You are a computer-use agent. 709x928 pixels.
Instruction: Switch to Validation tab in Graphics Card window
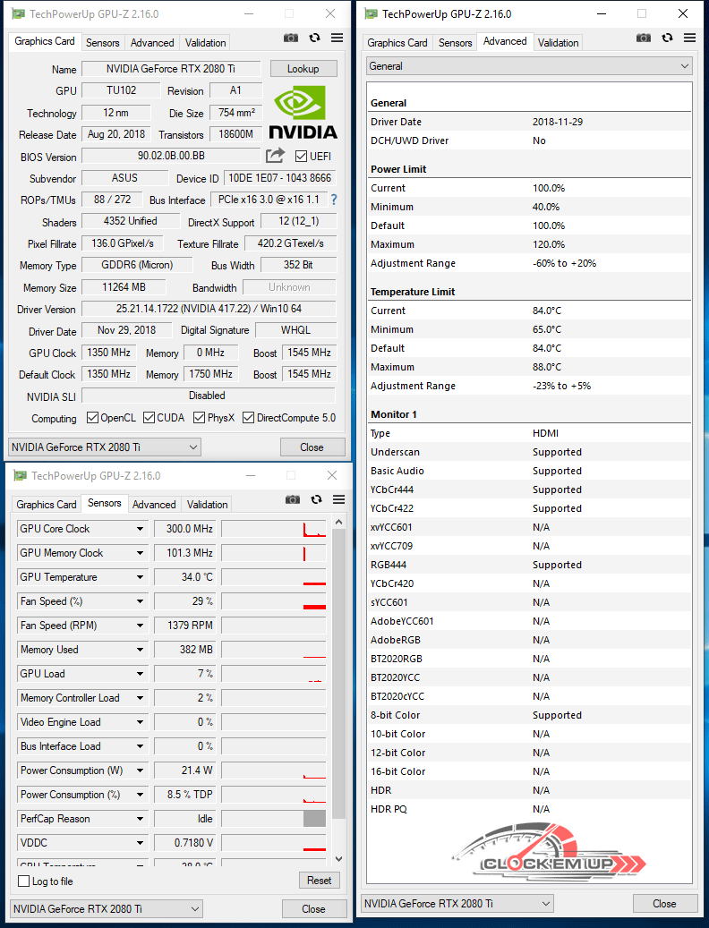(x=205, y=43)
